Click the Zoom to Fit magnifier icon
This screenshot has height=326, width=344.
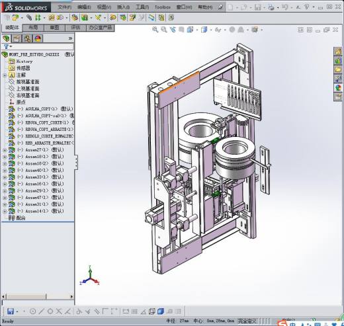coord(155,30)
